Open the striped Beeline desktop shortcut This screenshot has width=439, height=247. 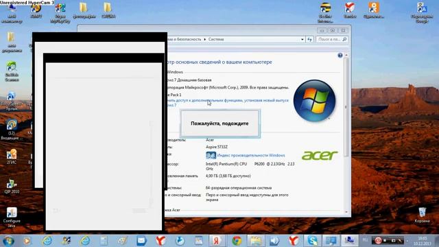[325, 12]
